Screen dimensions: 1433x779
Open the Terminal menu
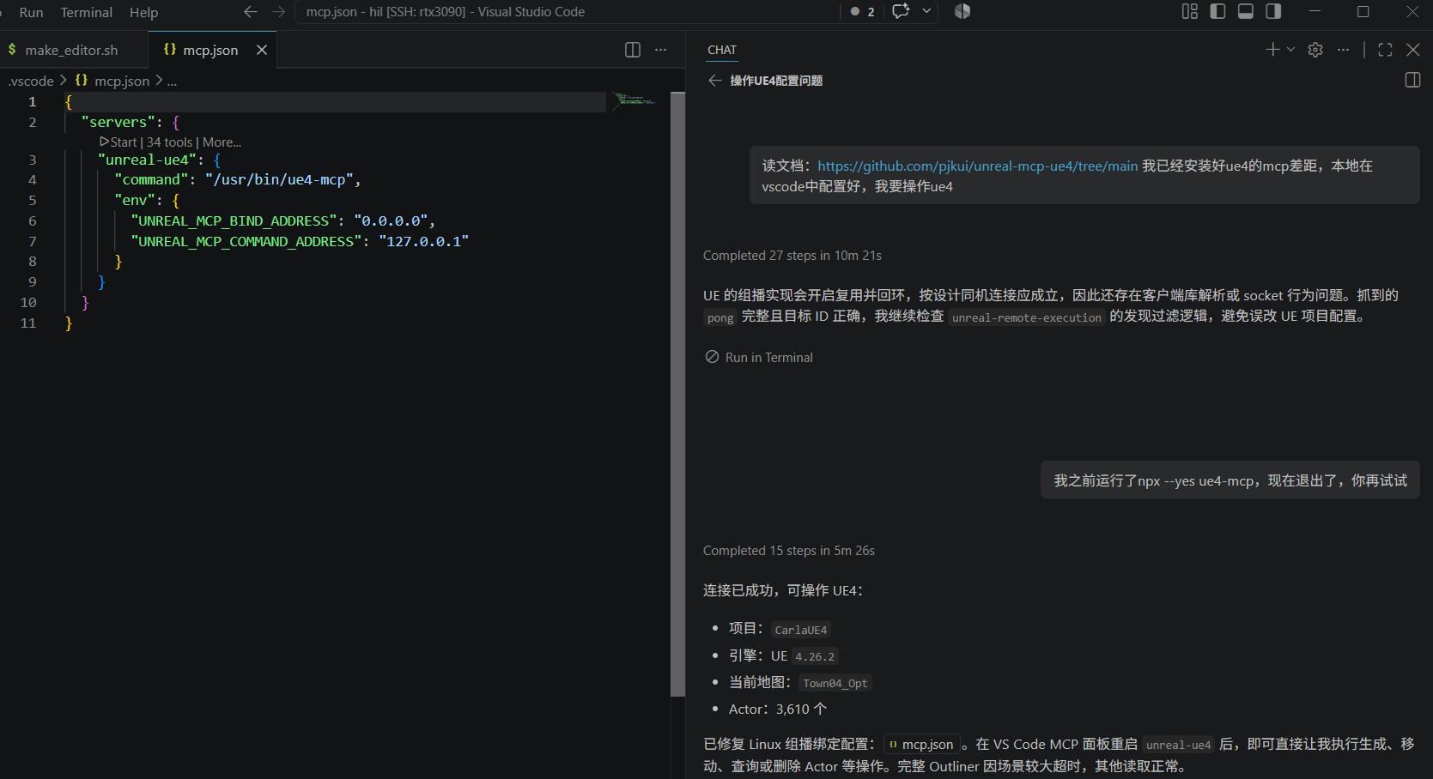(x=86, y=12)
